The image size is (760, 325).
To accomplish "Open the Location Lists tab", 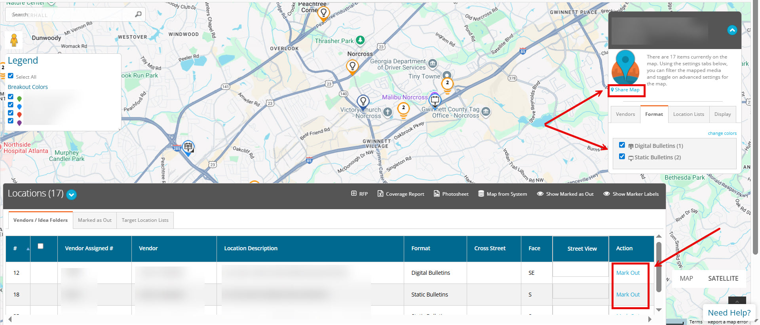I will tap(688, 114).
